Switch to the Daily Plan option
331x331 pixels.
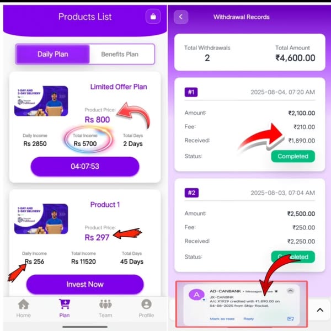pos(53,54)
